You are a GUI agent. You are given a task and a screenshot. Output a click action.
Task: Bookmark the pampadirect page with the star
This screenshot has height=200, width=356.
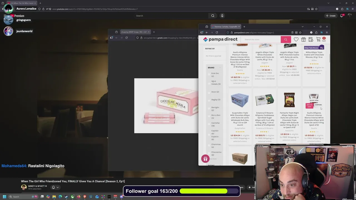[300, 32]
